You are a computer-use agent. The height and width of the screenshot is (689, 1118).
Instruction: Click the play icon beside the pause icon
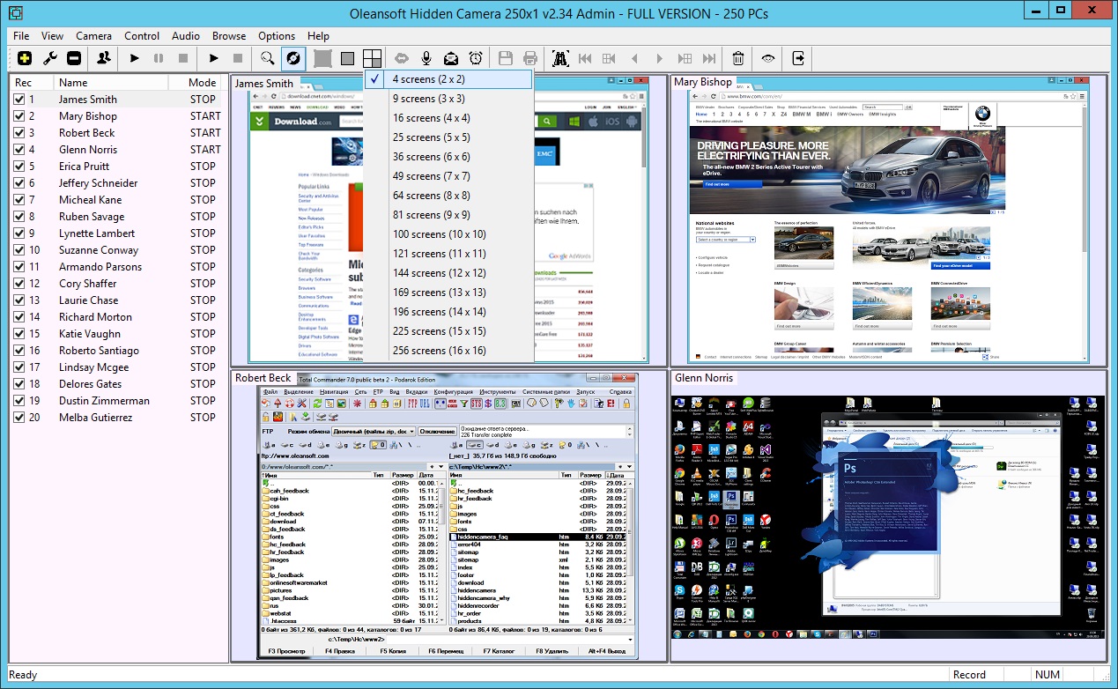[134, 58]
